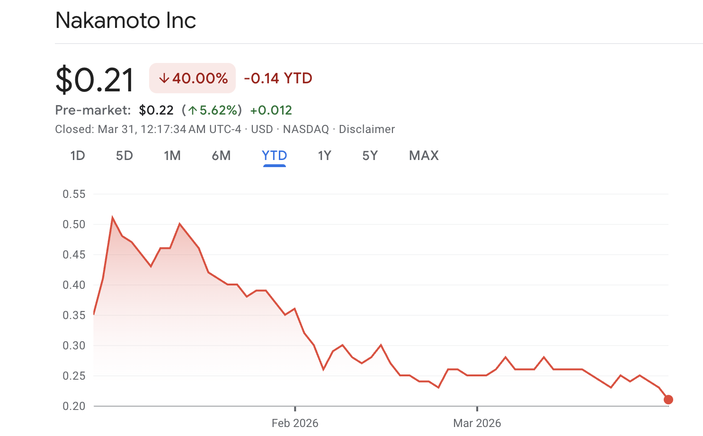
Task: Click the $0.21 current price
Action: (x=95, y=80)
